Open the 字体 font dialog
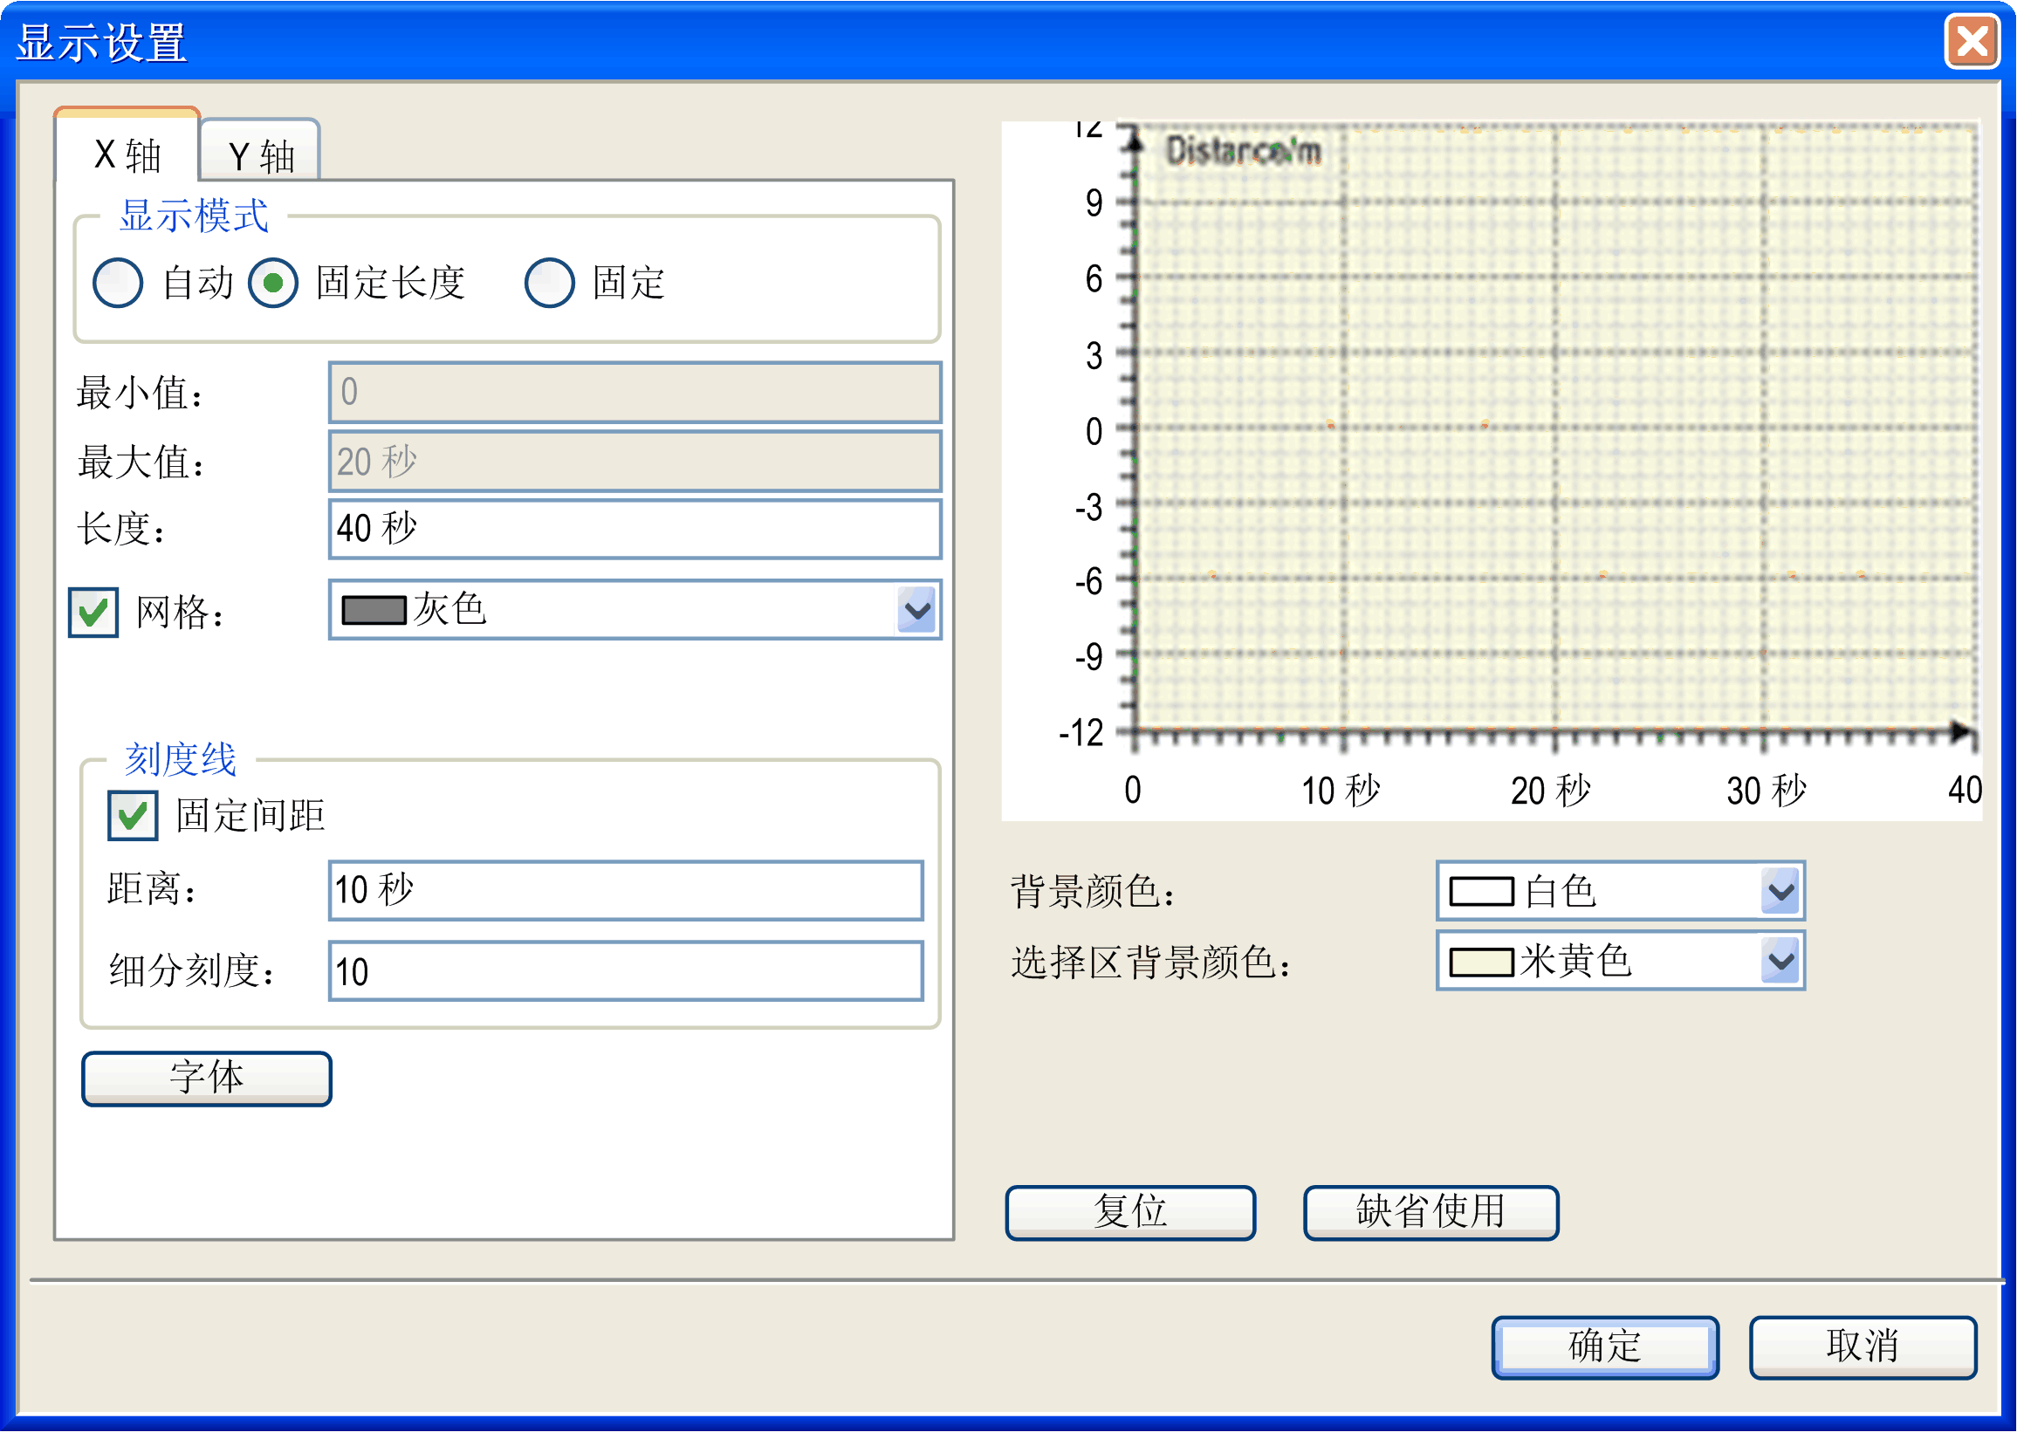 tap(207, 1079)
